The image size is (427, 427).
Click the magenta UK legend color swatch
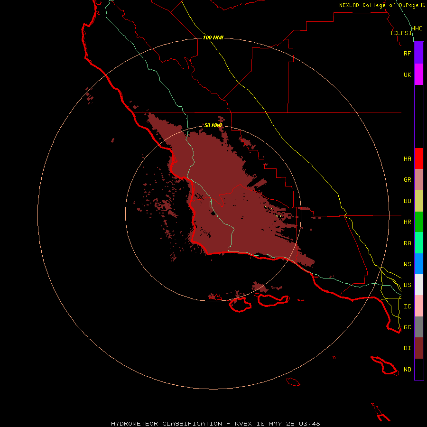click(x=419, y=74)
